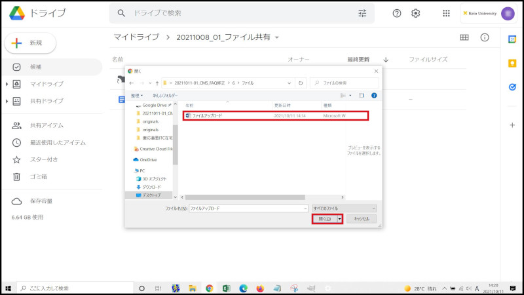
Task: Click the 新規 button
Action: pyautogui.click(x=30, y=43)
